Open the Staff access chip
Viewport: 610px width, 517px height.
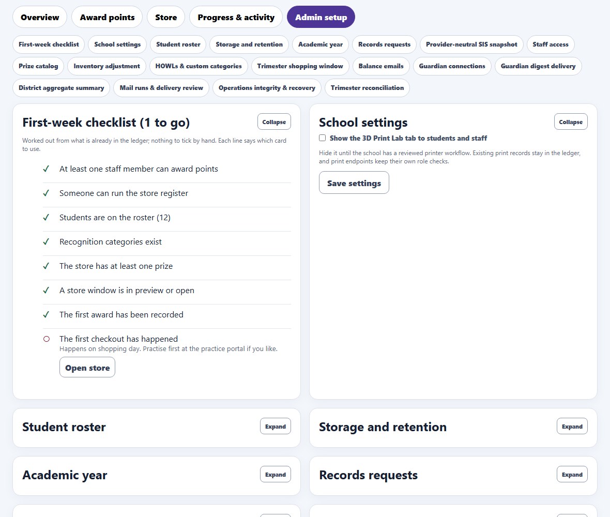point(551,44)
